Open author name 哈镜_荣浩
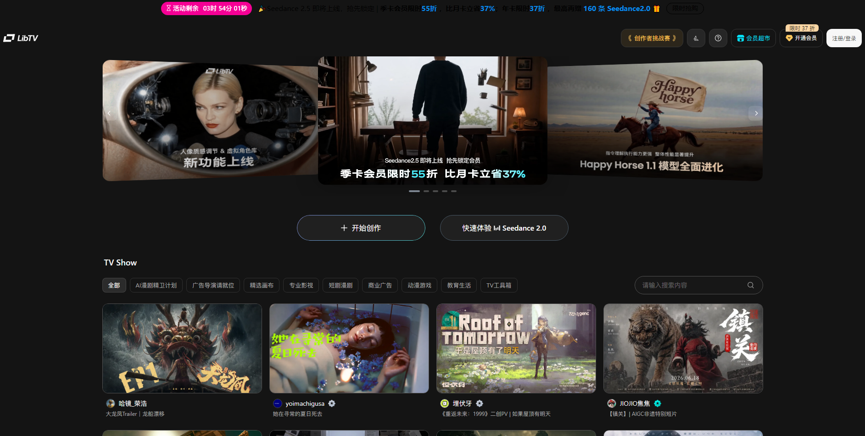The width and height of the screenshot is (865, 436). tap(133, 403)
